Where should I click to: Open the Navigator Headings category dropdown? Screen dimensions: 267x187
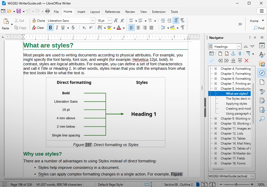pos(239,46)
